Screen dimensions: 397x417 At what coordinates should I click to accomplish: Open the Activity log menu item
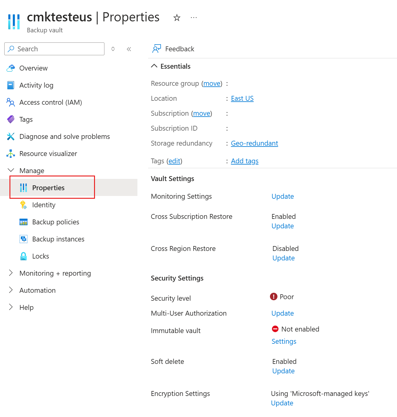36,85
